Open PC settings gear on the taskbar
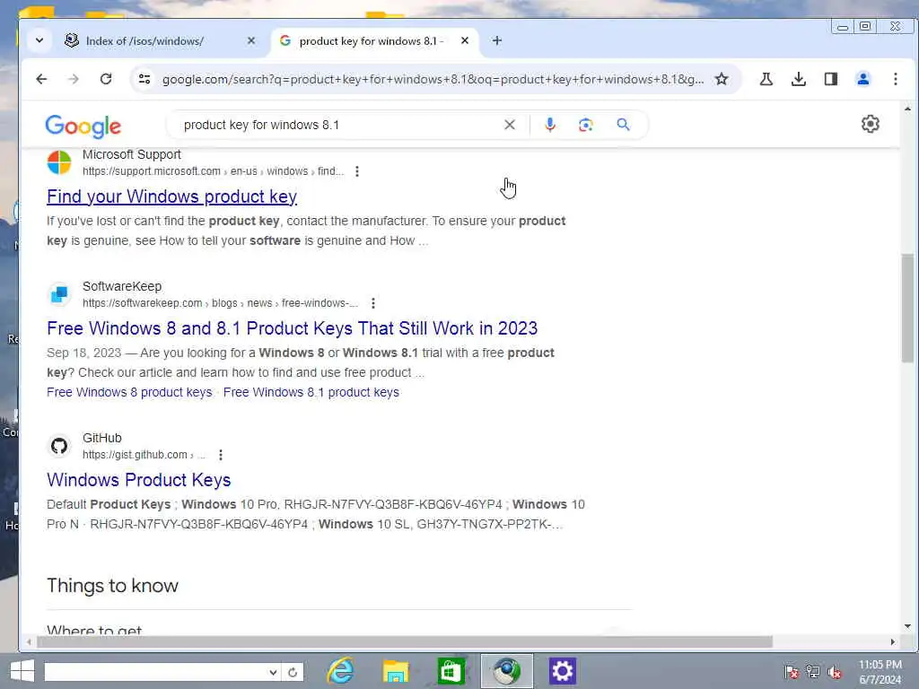This screenshot has height=689, width=919. tap(562, 671)
